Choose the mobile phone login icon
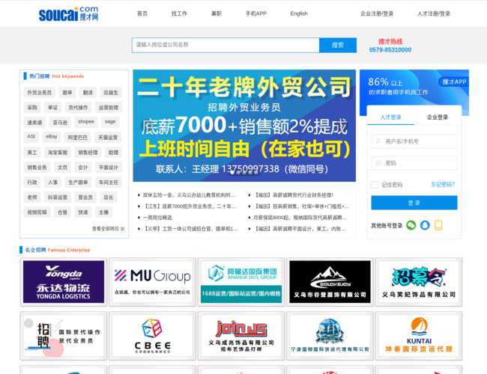Screen dimensions: 487x374 point(438,225)
